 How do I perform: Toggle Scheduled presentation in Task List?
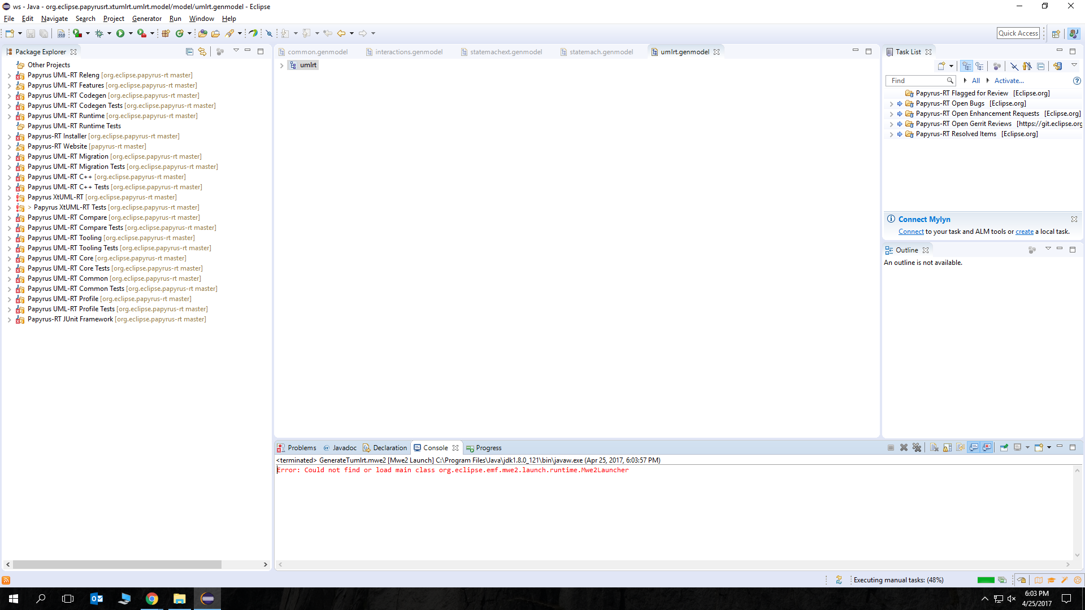[x=979, y=66]
